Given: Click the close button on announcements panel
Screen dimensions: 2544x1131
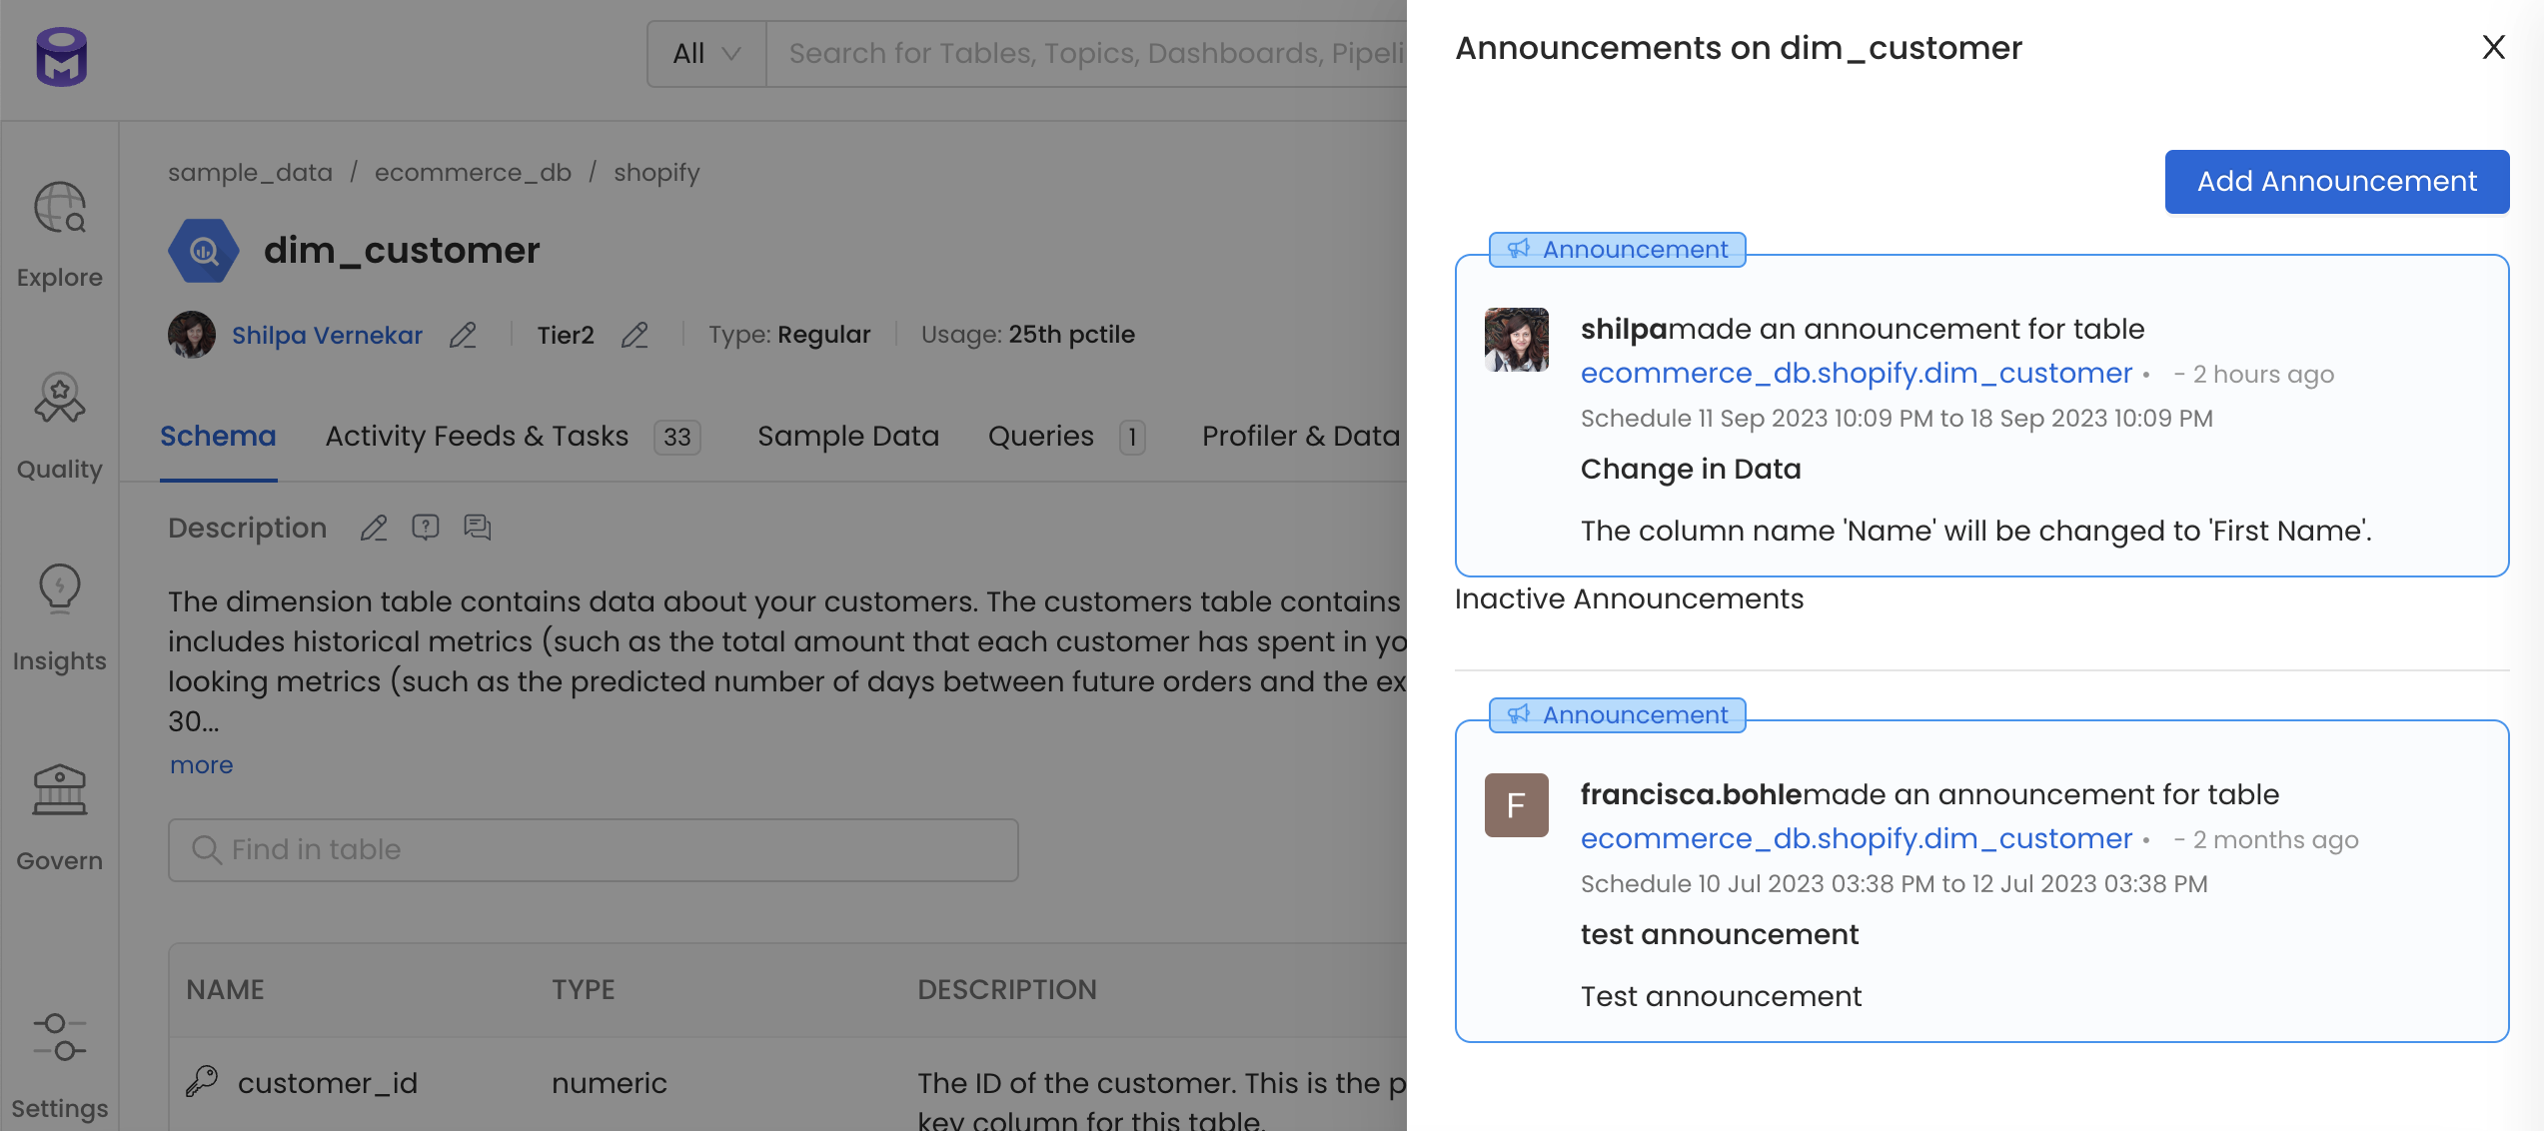Looking at the screenshot, I should coord(2494,45).
